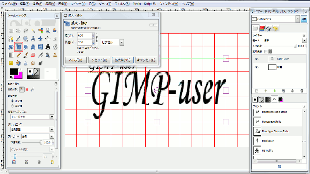Select the Paintbrush tool
Screen dimensions: 310x174
26,55
